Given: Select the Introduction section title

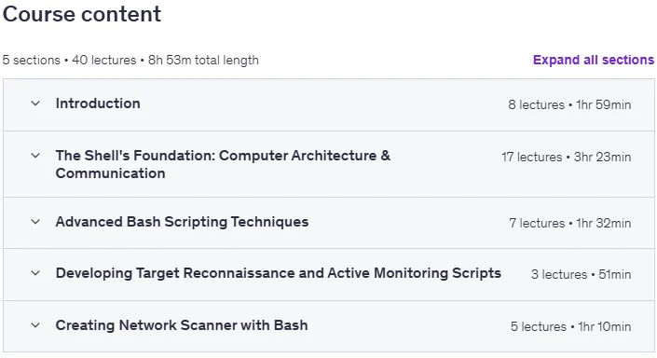Looking at the screenshot, I should click(98, 103).
